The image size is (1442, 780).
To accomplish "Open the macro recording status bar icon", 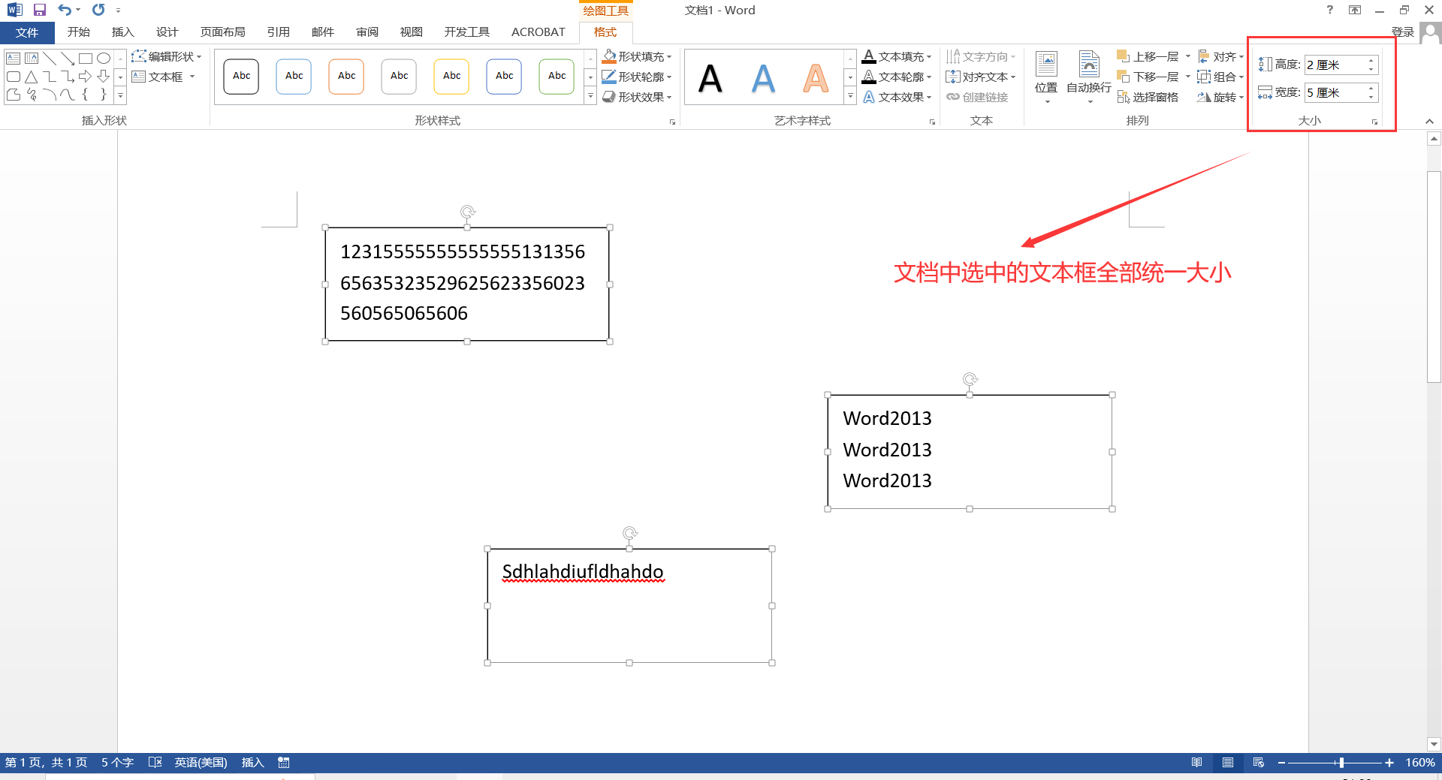I will (284, 762).
